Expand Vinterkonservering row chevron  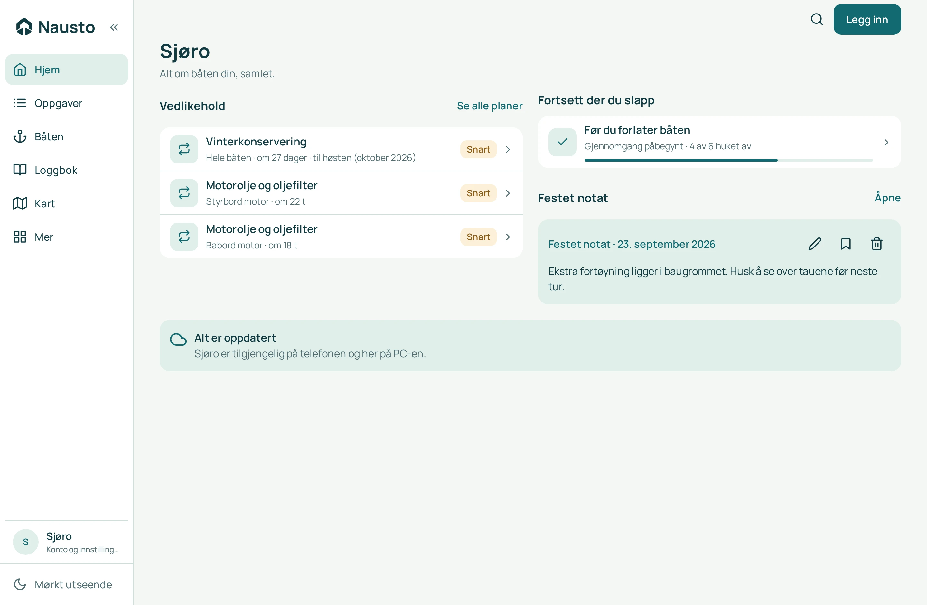[508, 150]
